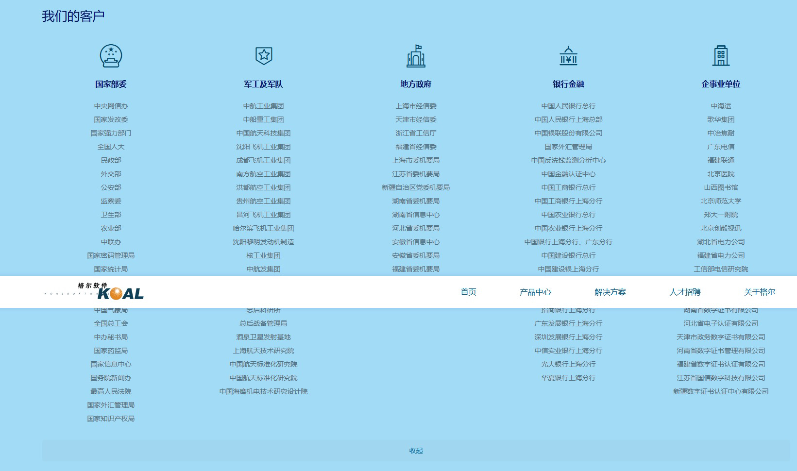
Task: Collapse the list with 收起 button
Action: tap(416, 451)
